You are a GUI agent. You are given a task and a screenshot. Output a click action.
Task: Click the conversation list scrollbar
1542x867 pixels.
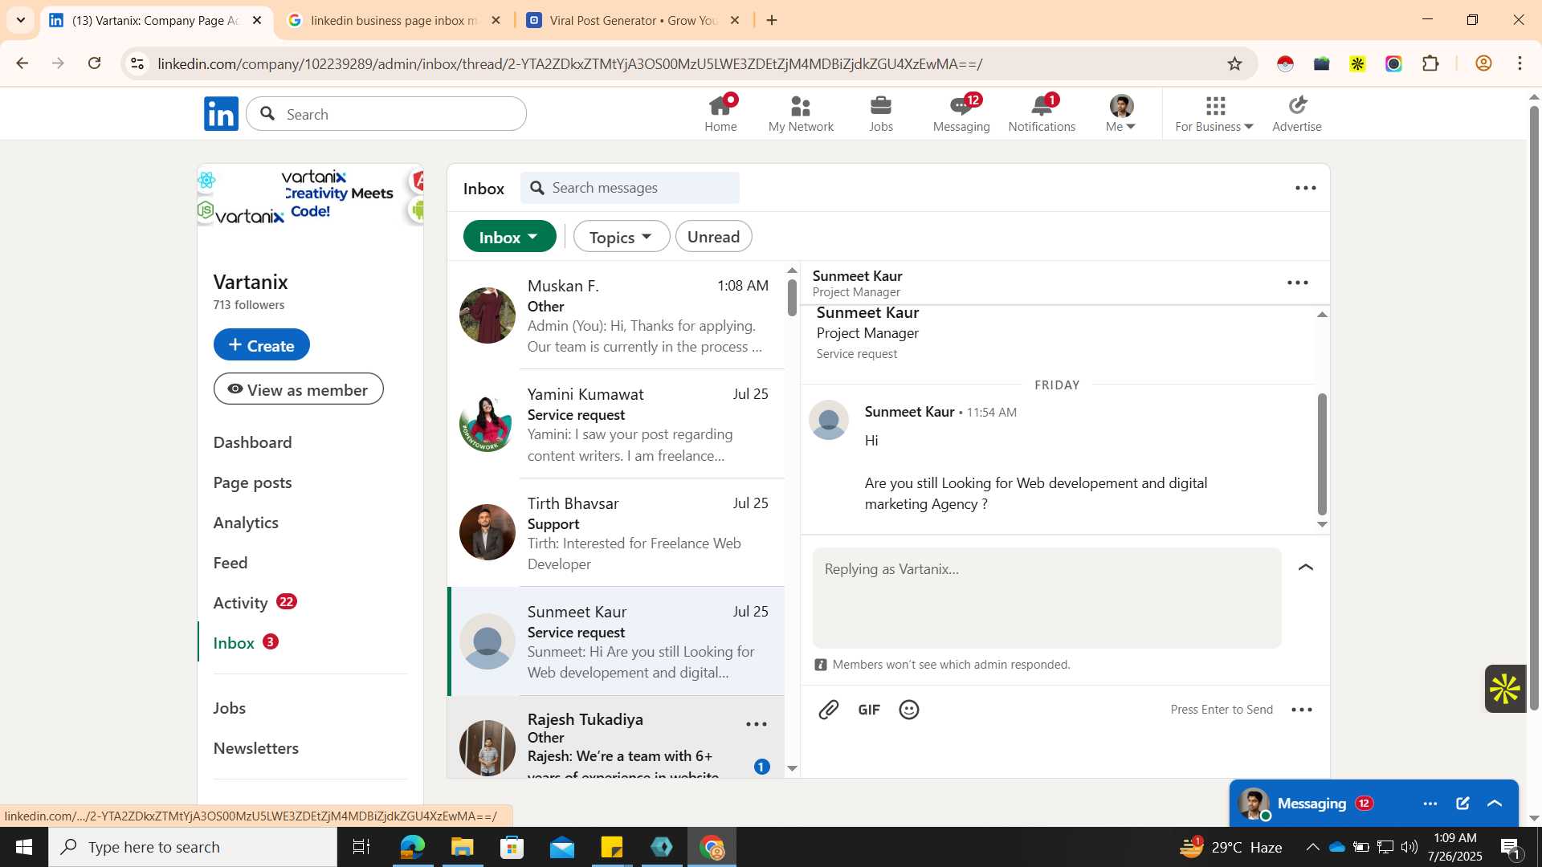[792, 298]
